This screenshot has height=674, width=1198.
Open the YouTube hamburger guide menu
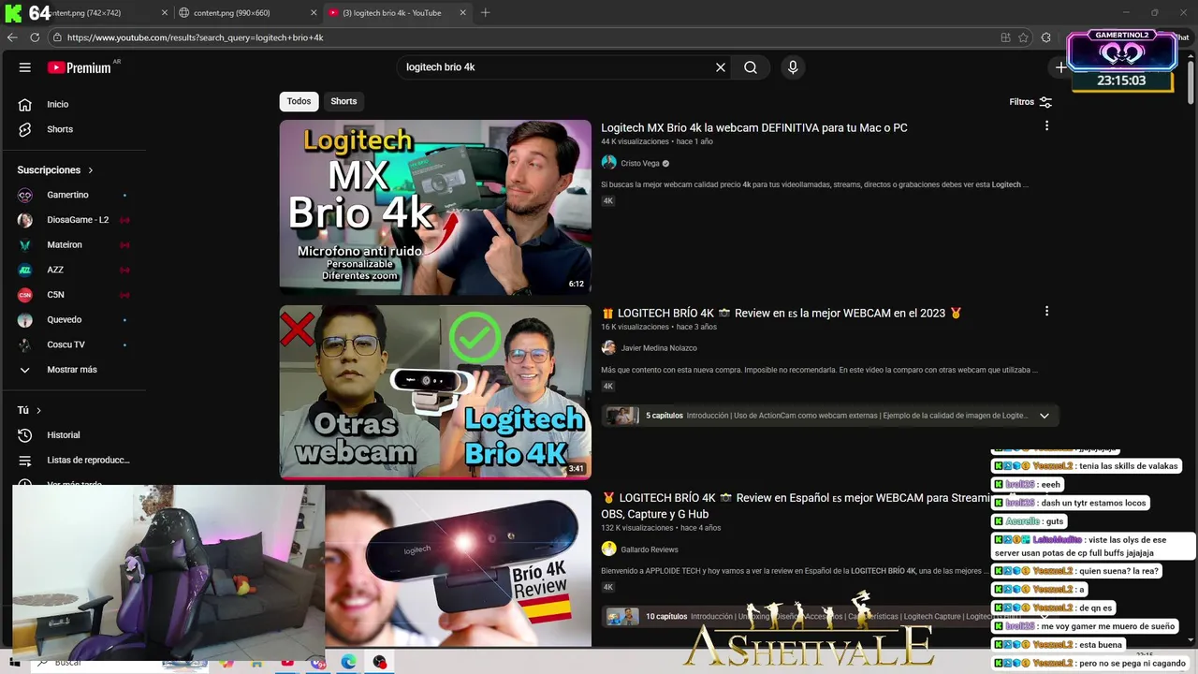25,67
